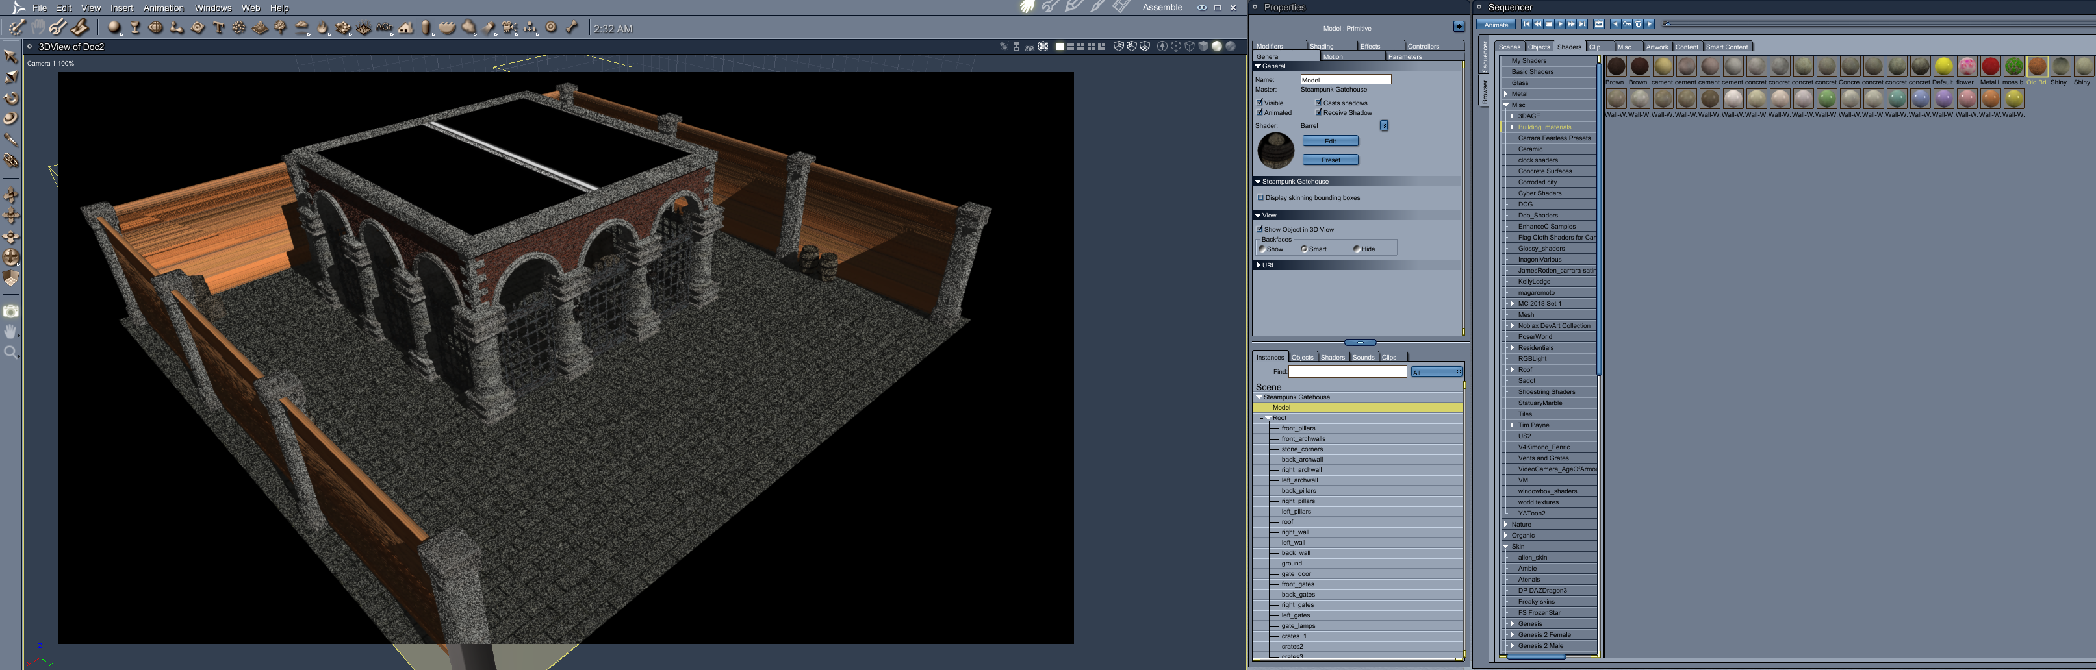Select the moss brick shader swatch
The width and height of the screenshot is (2096, 670).
point(2013,67)
